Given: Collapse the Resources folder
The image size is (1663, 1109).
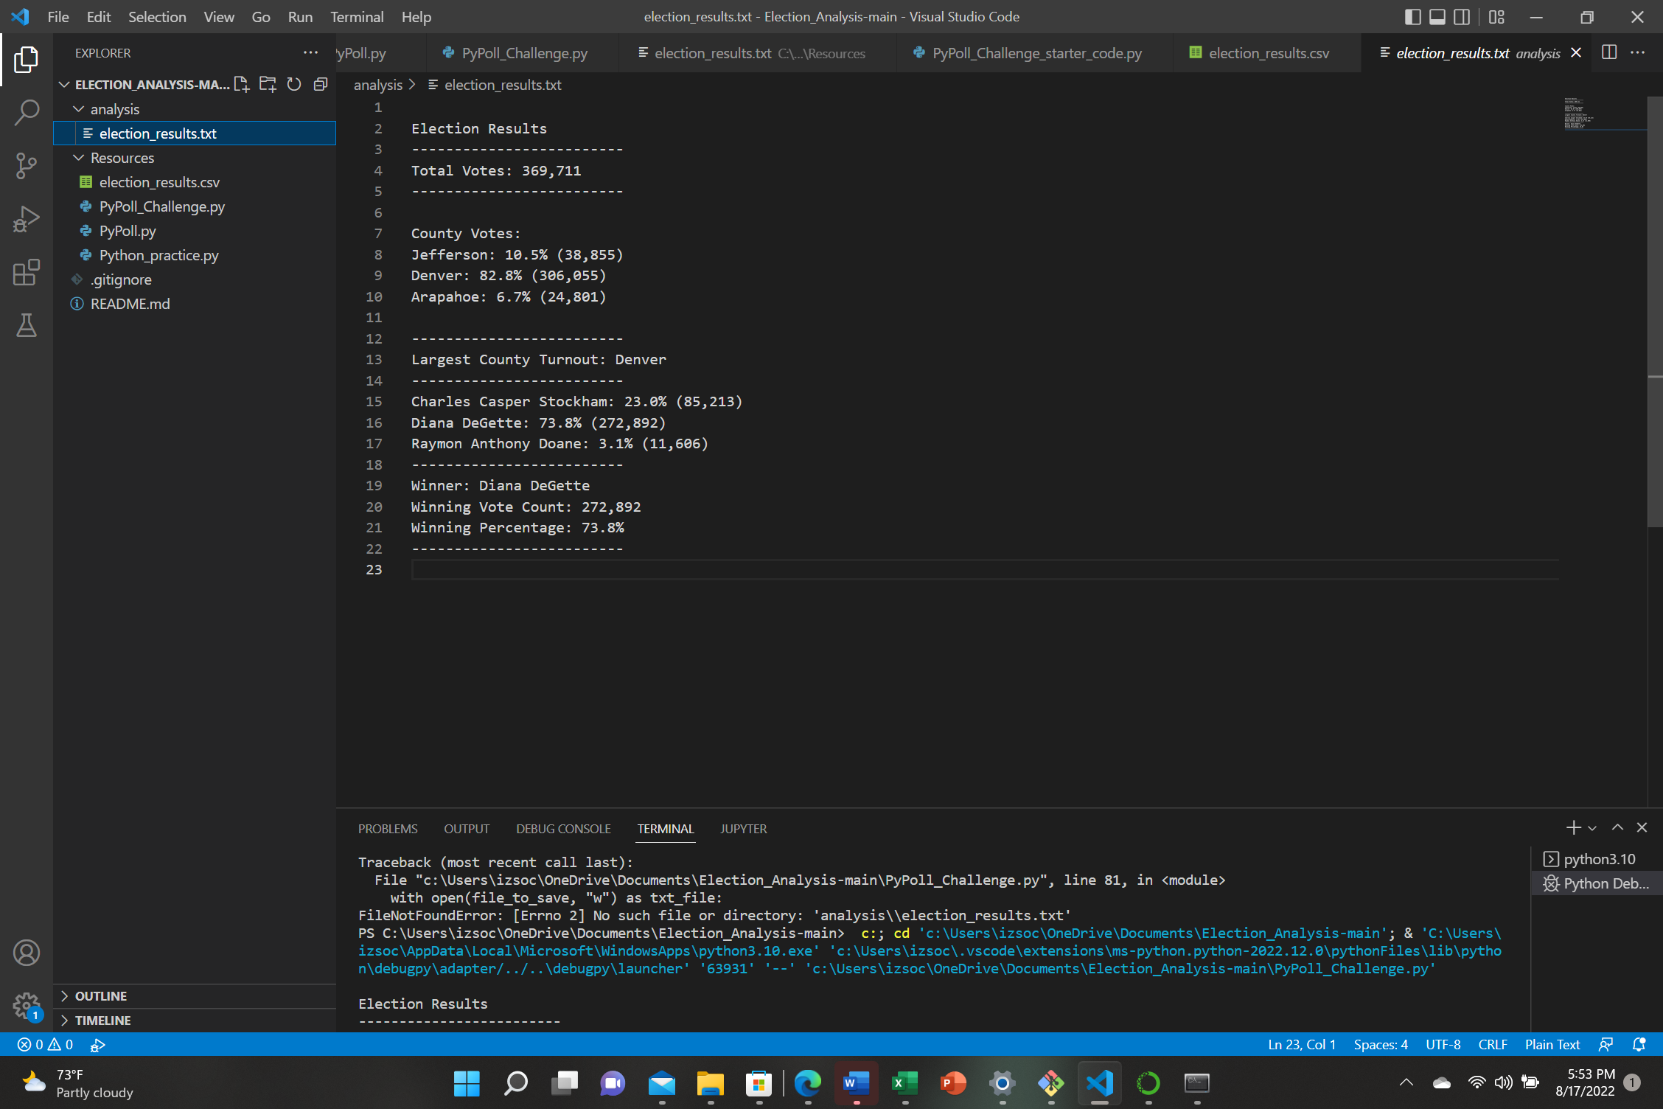Looking at the screenshot, I should [80, 157].
